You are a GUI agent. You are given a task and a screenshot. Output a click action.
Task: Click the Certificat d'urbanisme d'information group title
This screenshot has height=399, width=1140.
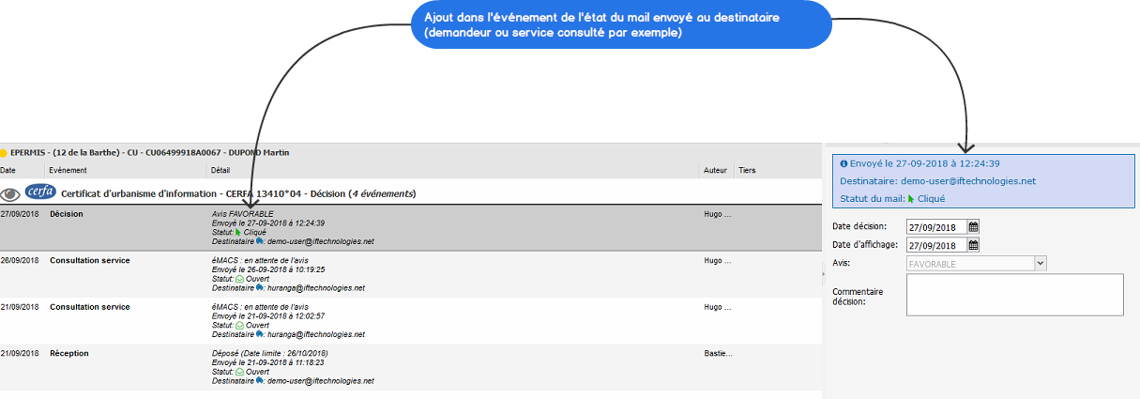click(x=238, y=194)
